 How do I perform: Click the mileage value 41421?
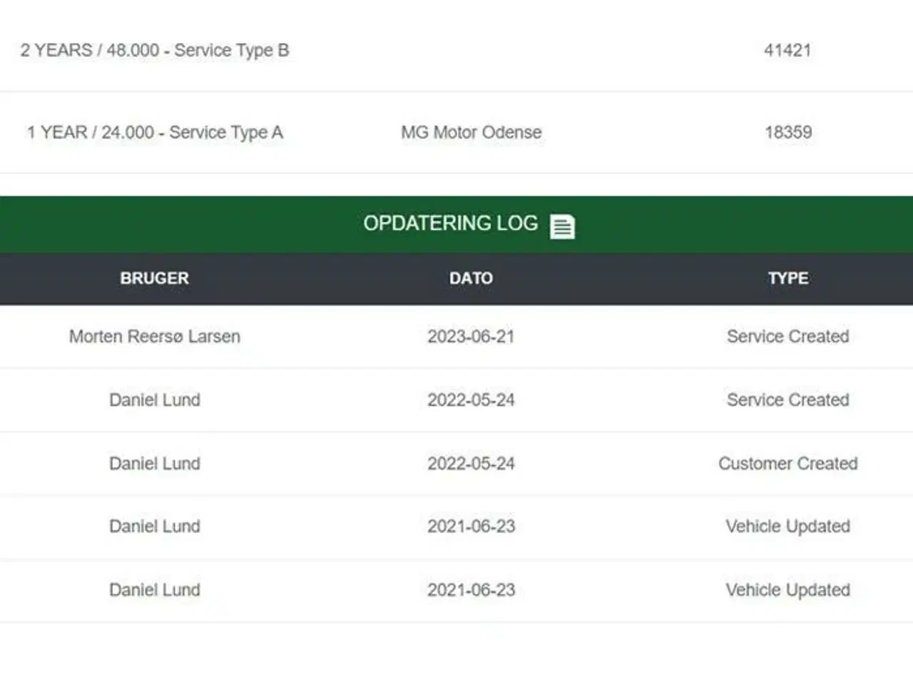pyautogui.click(x=787, y=51)
